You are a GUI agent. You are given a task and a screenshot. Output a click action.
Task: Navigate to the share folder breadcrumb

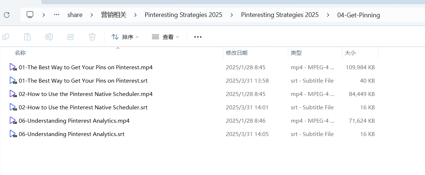pyautogui.click(x=75, y=15)
